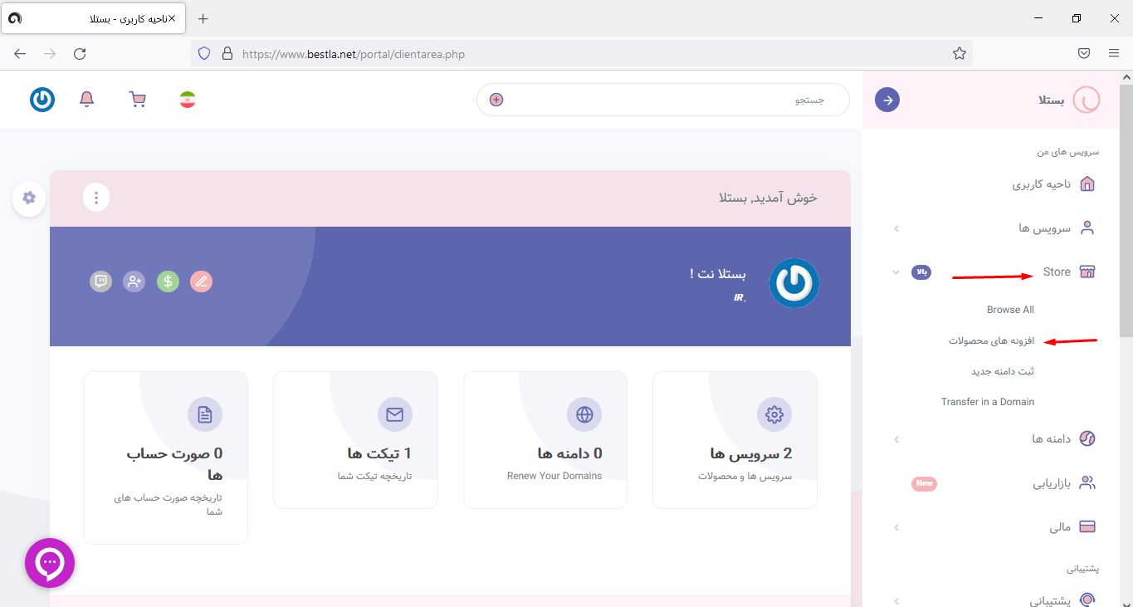The height and width of the screenshot is (607, 1133).
Task: Click document icon in invoices card
Action: click(205, 414)
